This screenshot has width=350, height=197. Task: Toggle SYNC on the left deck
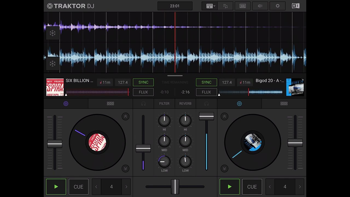pos(143,82)
